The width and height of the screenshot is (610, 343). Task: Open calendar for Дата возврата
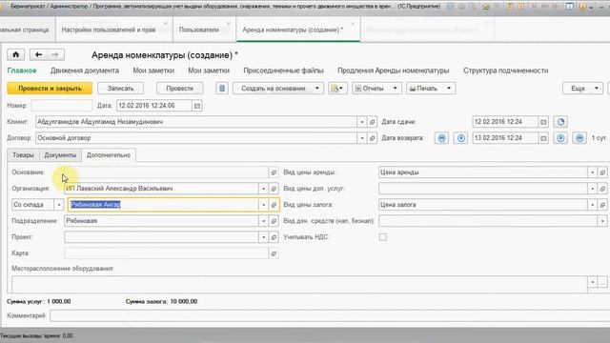pos(543,138)
